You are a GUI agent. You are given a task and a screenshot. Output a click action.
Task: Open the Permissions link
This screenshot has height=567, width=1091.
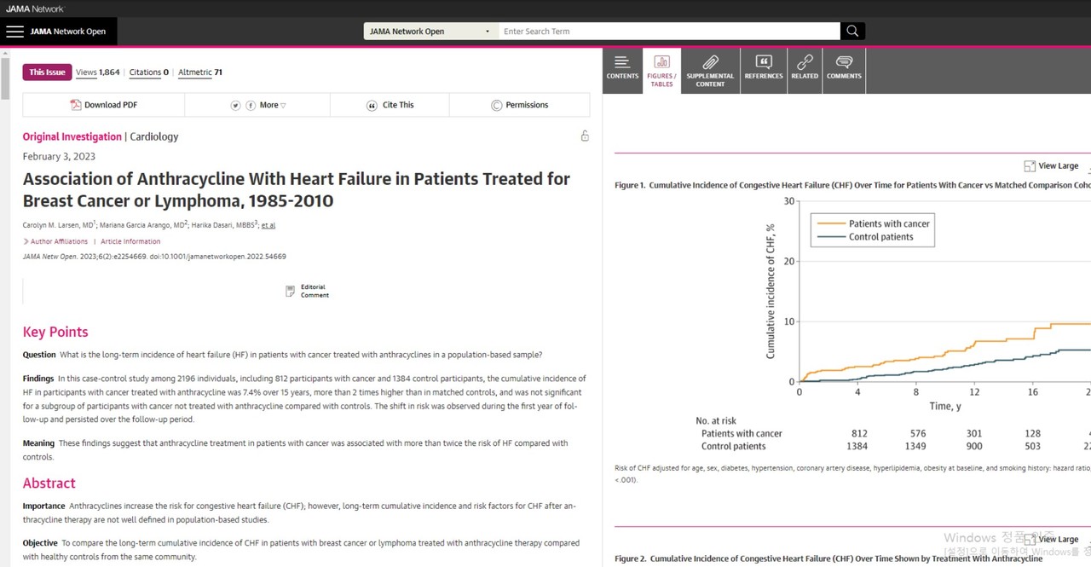click(520, 105)
